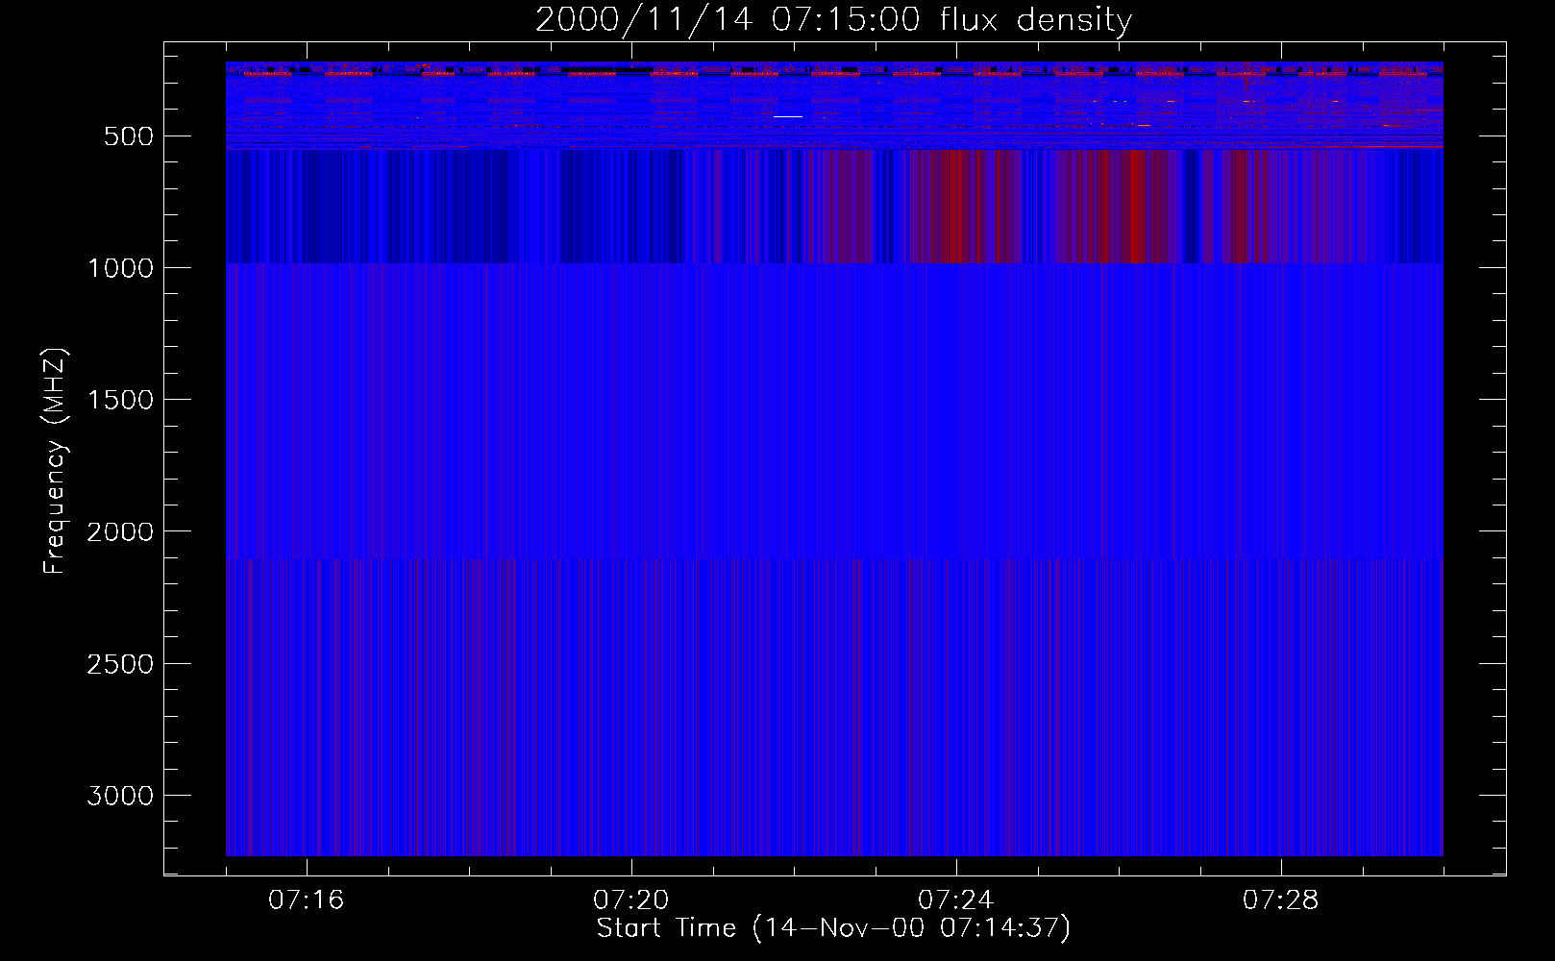Click the 'Frequency (MHZ)' axis label
Screen dimensions: 1555x961
(x=55, y=461)
